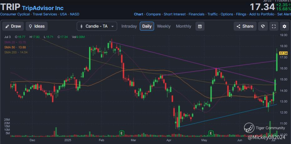Click the 17.34 current price tag on axis

click(283, 53)
